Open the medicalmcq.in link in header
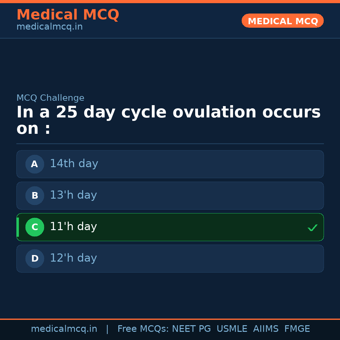Image resolution: width=340 pixels, height=340 pixels. point(49,26)
